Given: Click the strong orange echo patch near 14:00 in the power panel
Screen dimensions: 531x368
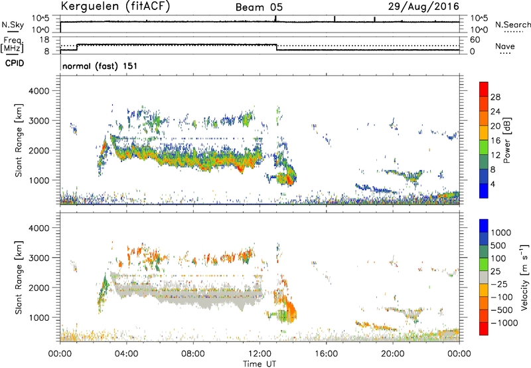Looking at the screenshot, I should [289, 179].
